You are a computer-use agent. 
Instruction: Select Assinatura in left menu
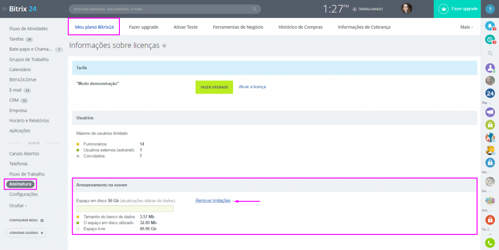pos(20,184)
